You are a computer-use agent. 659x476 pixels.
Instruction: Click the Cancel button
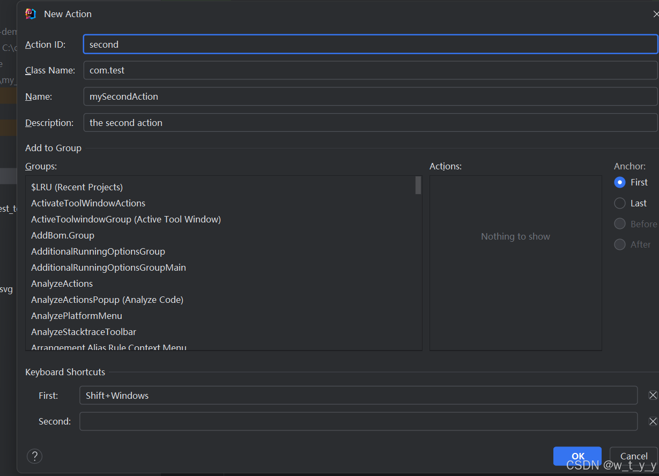tap(633, 456)
